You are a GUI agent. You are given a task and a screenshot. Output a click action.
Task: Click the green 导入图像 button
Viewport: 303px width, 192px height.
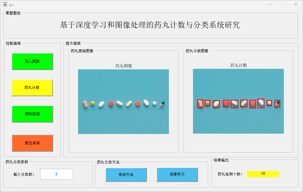32,62
